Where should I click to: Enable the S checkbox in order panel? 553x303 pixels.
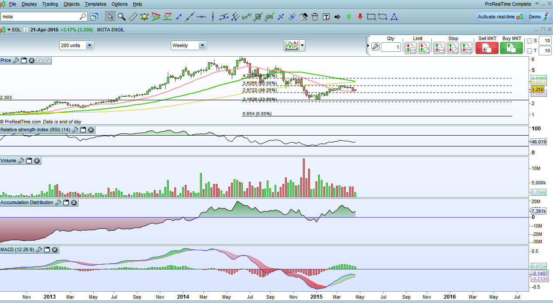point(529,41)
